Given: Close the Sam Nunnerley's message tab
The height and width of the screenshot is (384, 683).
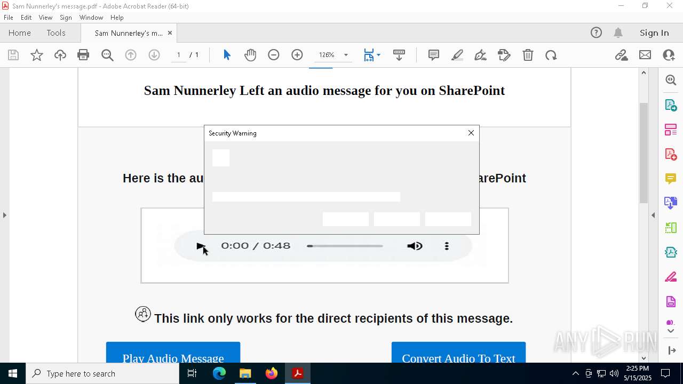Looking at the screenshot, I should coord(170,33).
